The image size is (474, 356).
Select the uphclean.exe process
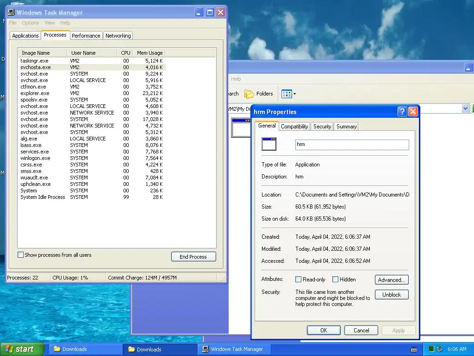tap(92, 184)
